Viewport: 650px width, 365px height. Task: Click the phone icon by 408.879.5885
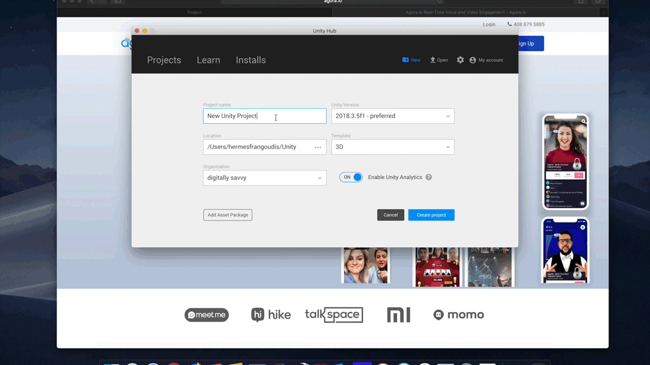pyautogui.click(x=510, y=24)
